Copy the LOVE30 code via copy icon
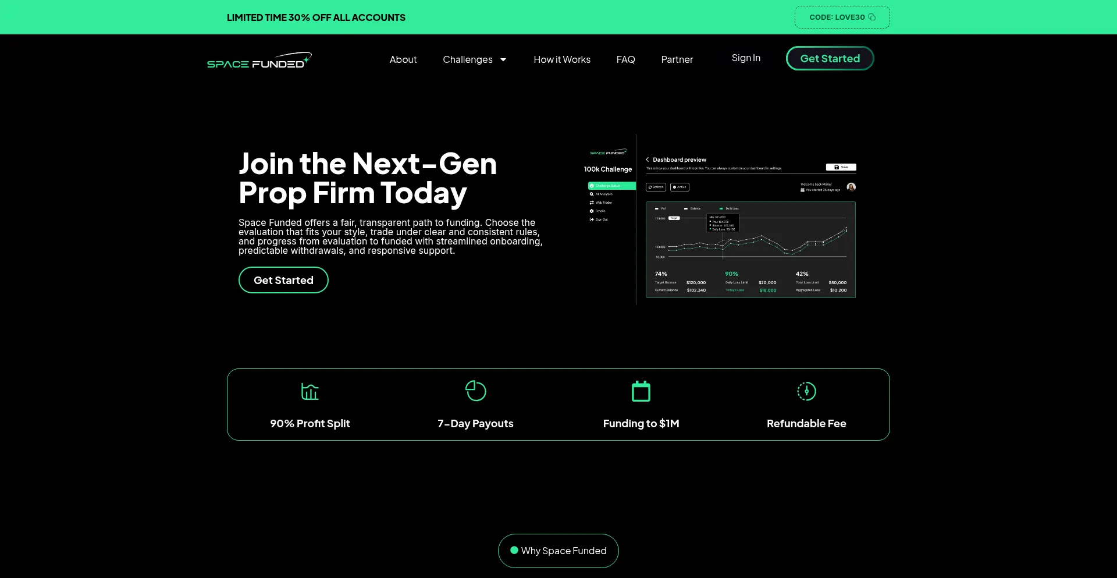Image resolution: width=1117 pixels, height=578 pixels. tap(871, 17)
